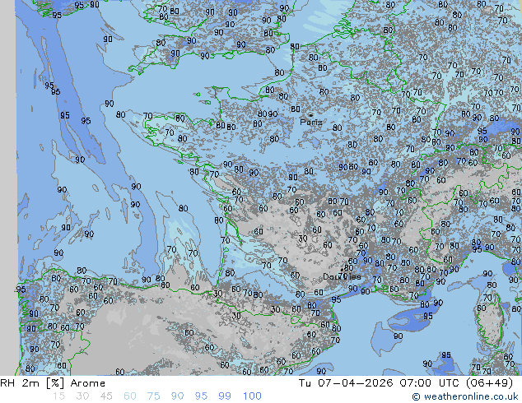Click the 'Tu 07-04-2026 07:00 UTC (06+49)' timestamp
The image size is (522, 403).
(x=406, y=383)
